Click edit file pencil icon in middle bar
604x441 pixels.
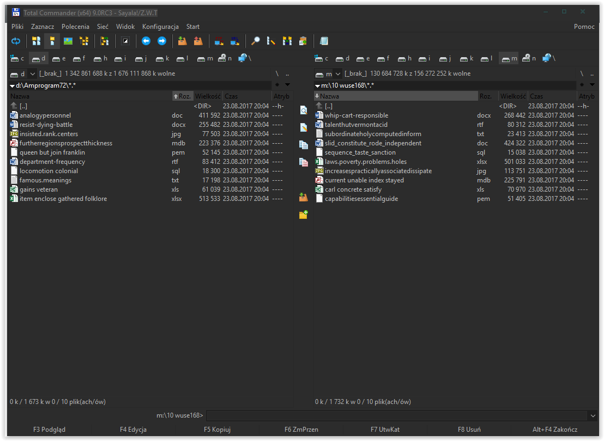(304, 127)
